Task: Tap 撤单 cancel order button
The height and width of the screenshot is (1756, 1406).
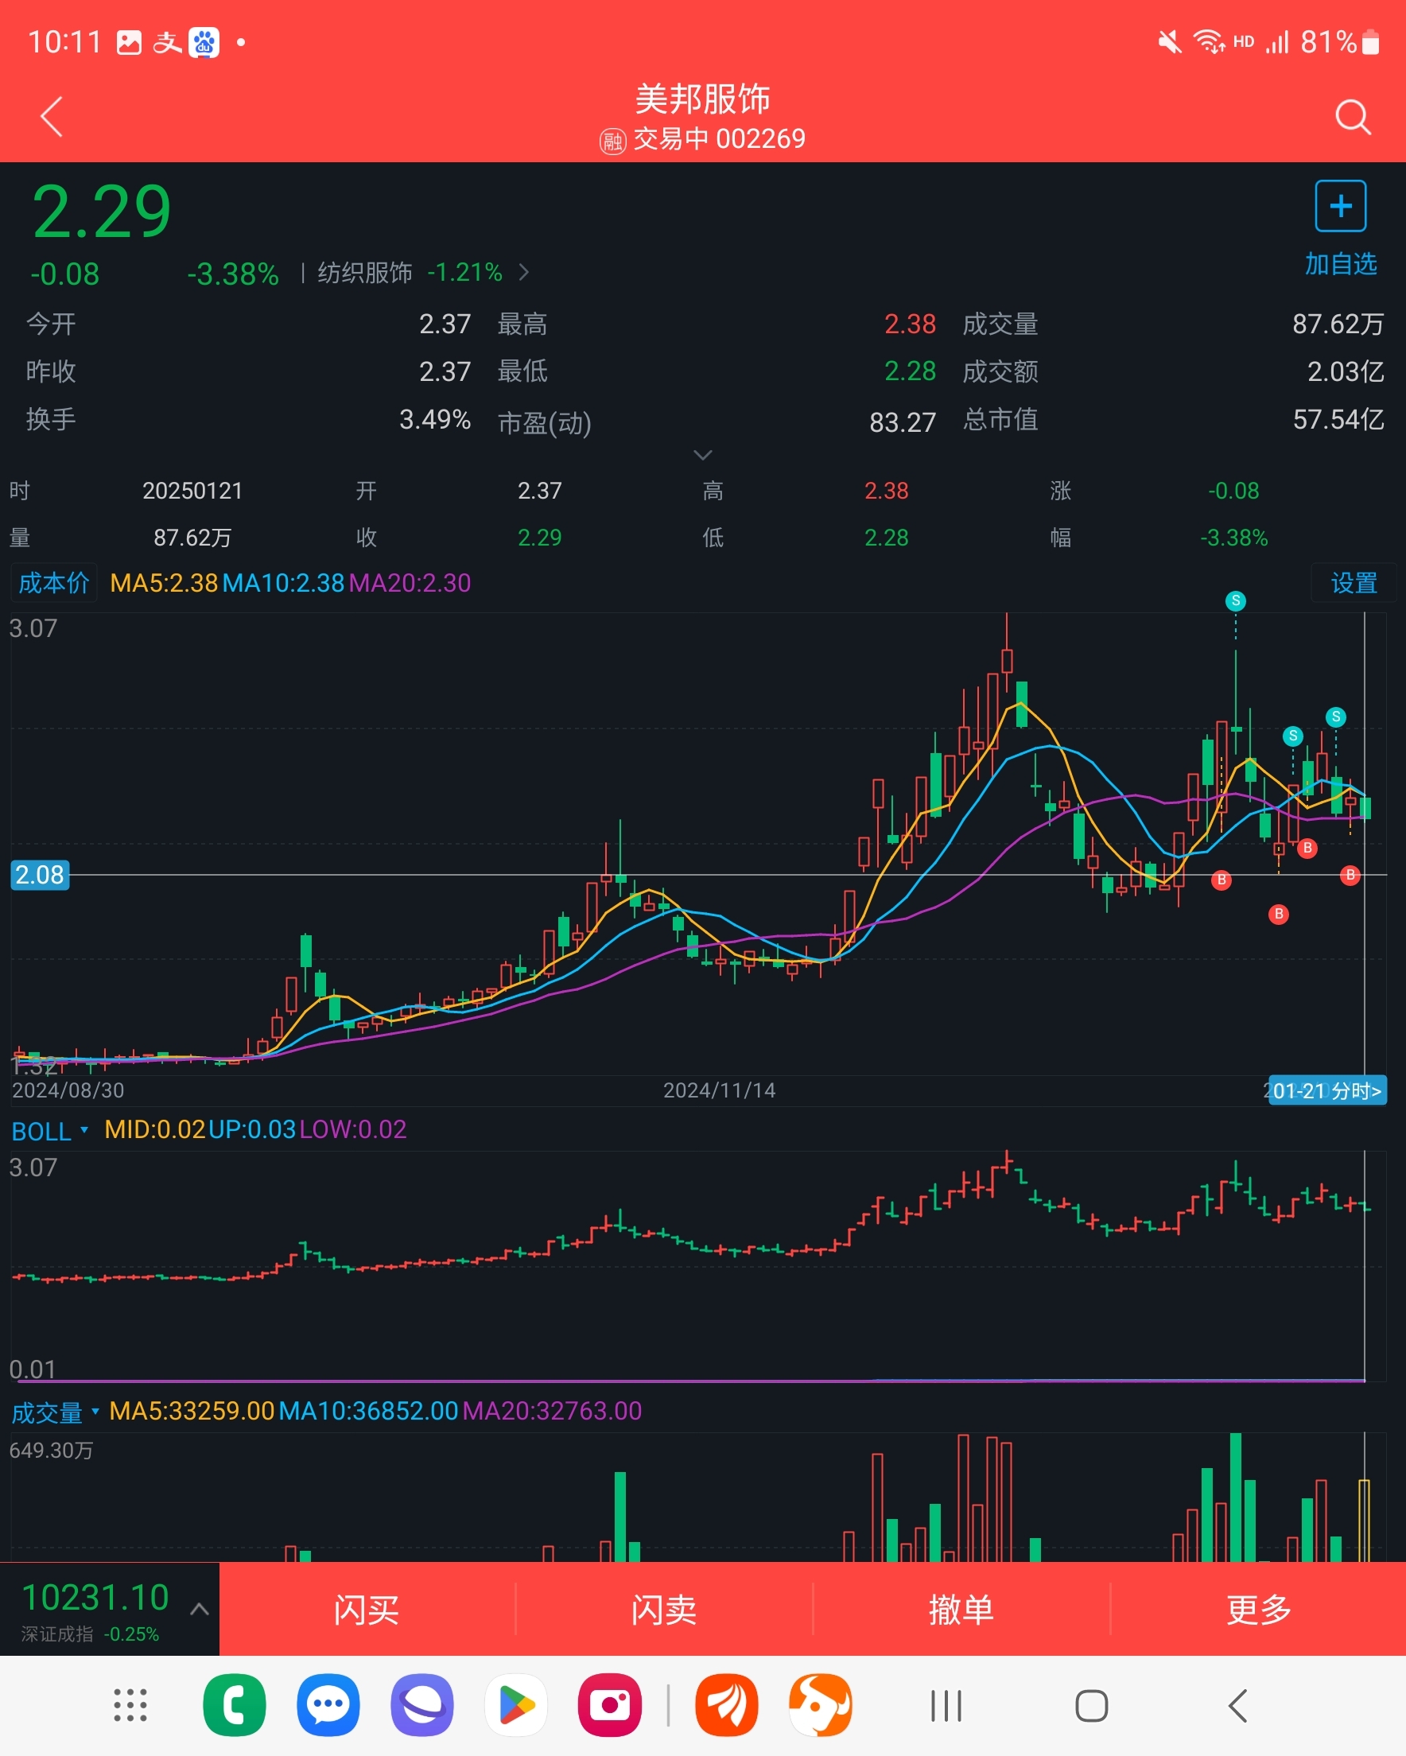Action: [961, 1610]
